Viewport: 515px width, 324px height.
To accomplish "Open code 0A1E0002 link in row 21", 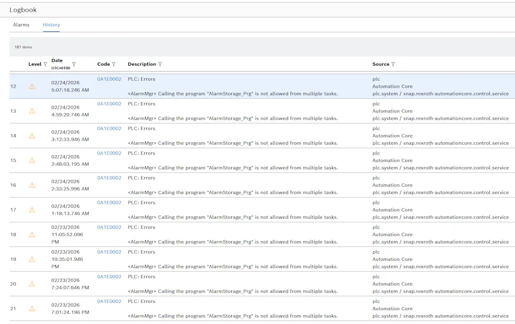I will [109, 301].
